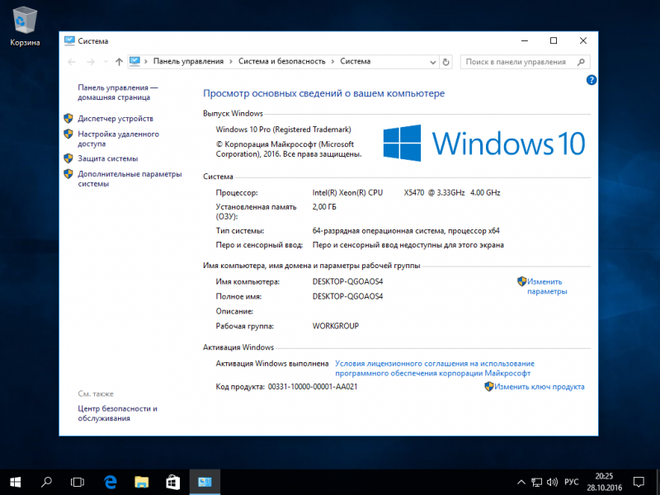Open 'Диспетчер устройств' link
The height and width of the screenshot is (495, 660).
[115, 119]
